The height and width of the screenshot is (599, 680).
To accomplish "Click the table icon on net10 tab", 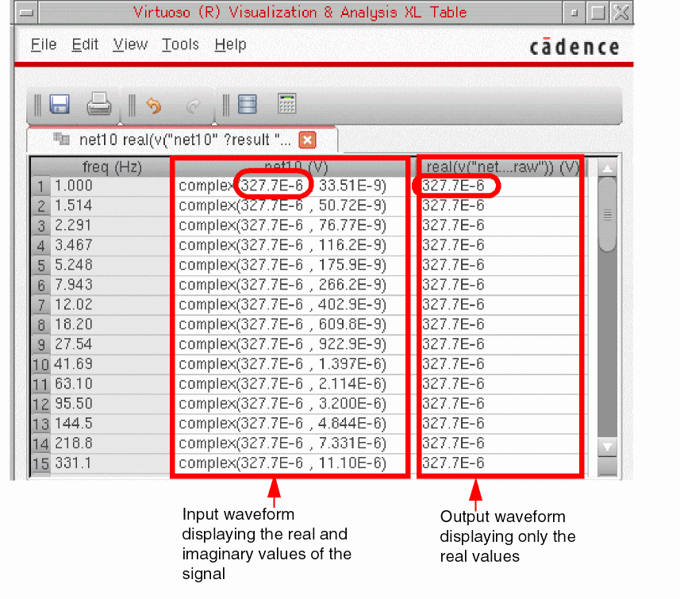I will pyautogui.click(x=61, y=139).
